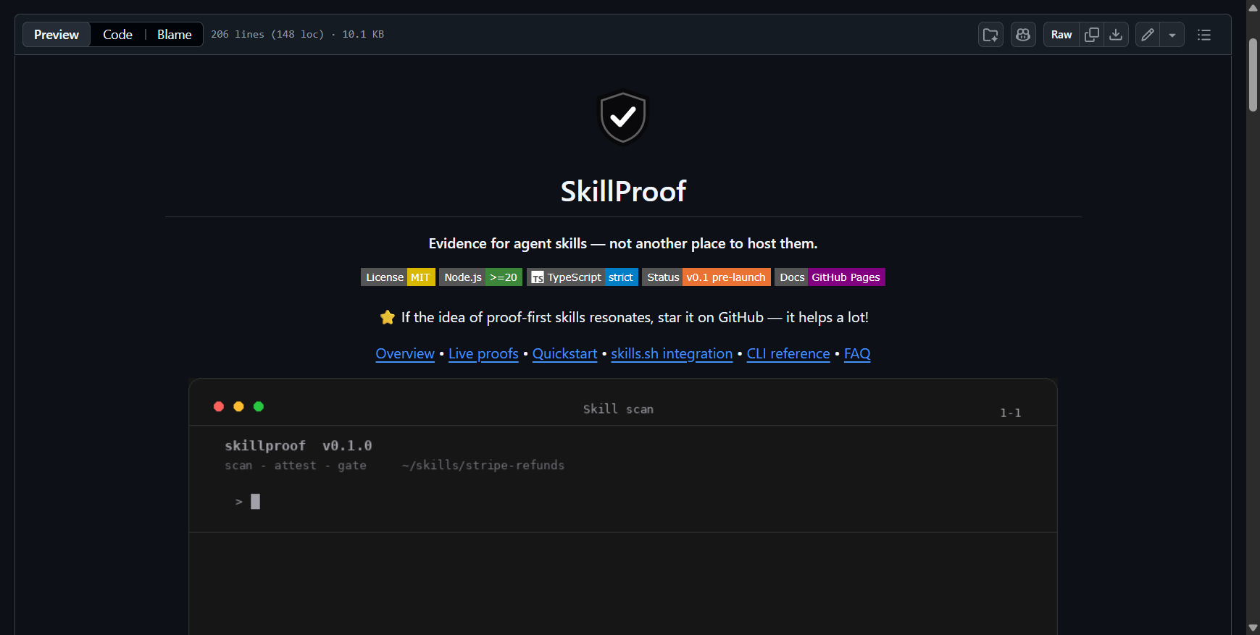Click the Docs GitHub Pages badge

(830, 277)
